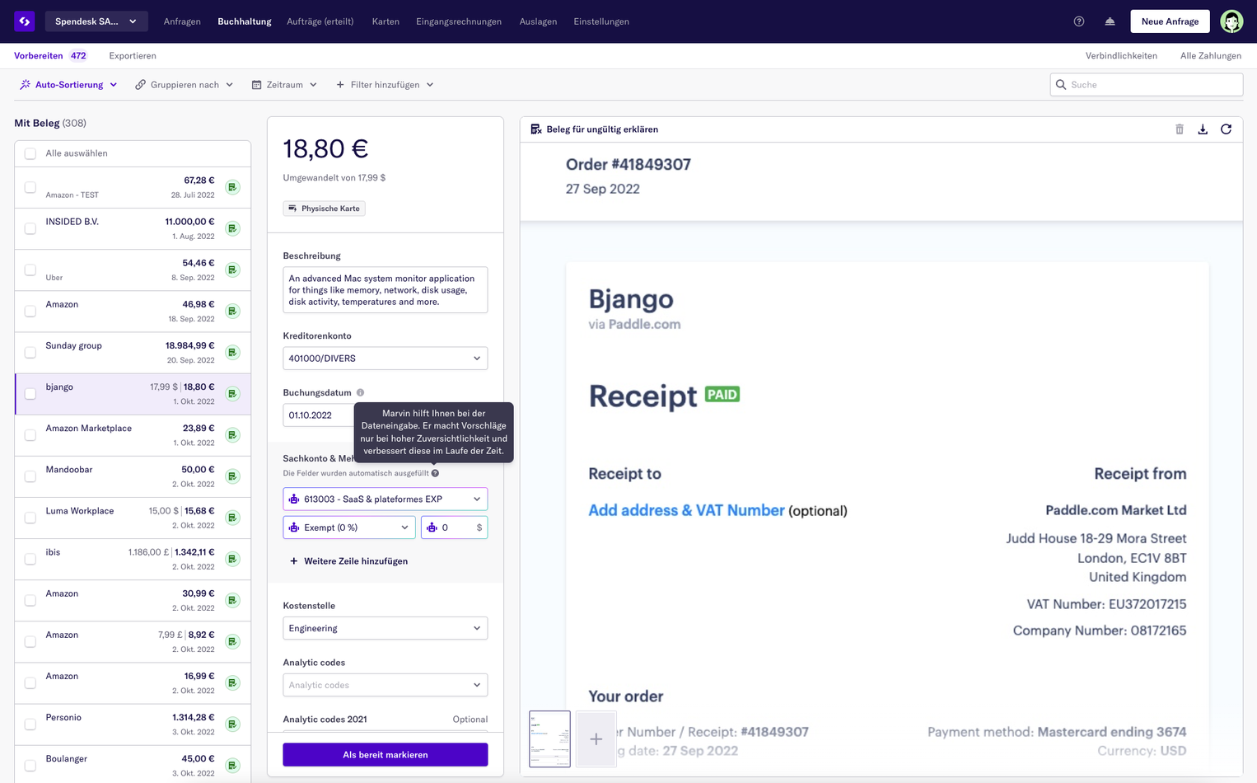Click the receipt status icon for Mandoobar

pyautogui.click(x=233, y=476)
